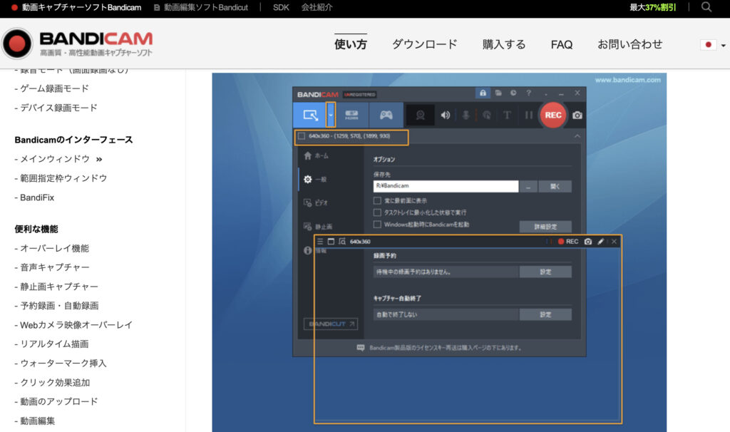Click the lock icon in Bandicam title bar
Image resolution: width=730 pixels, height=432 pixels.
pyautogui.click(x=483, y=93)
